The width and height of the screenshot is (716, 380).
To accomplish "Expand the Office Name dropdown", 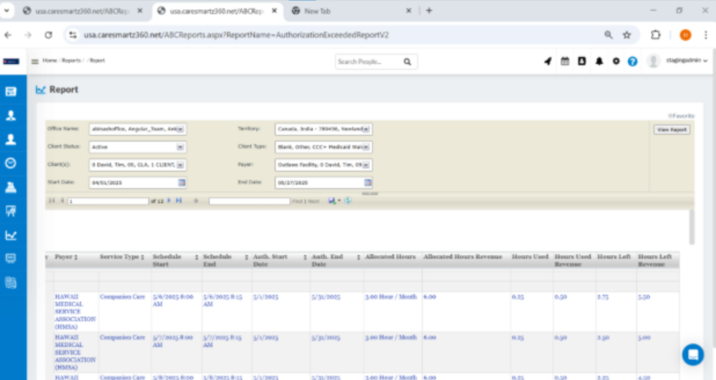I will (x=182, y=129).
